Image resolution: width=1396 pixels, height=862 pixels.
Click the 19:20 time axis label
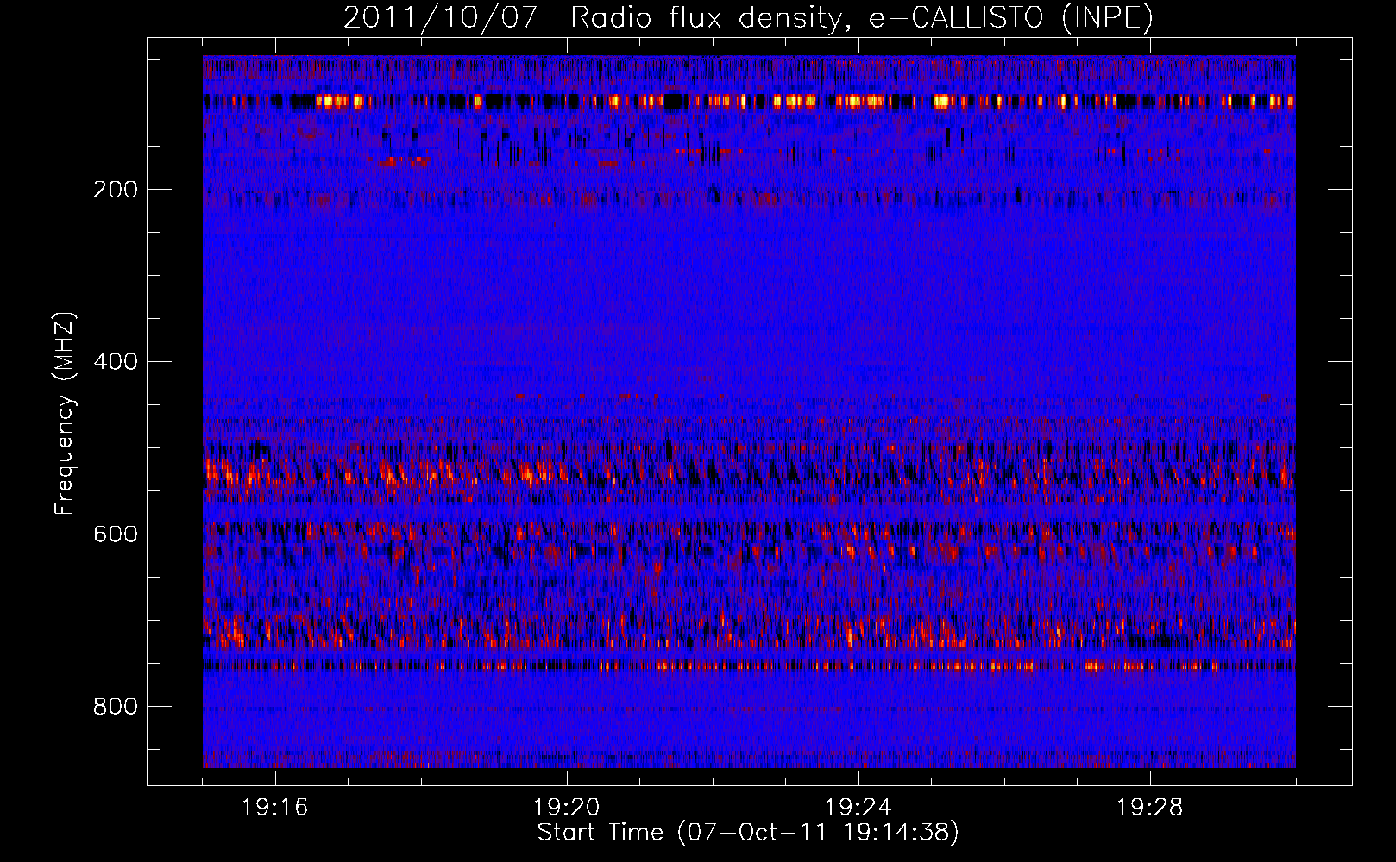(567, 808)
